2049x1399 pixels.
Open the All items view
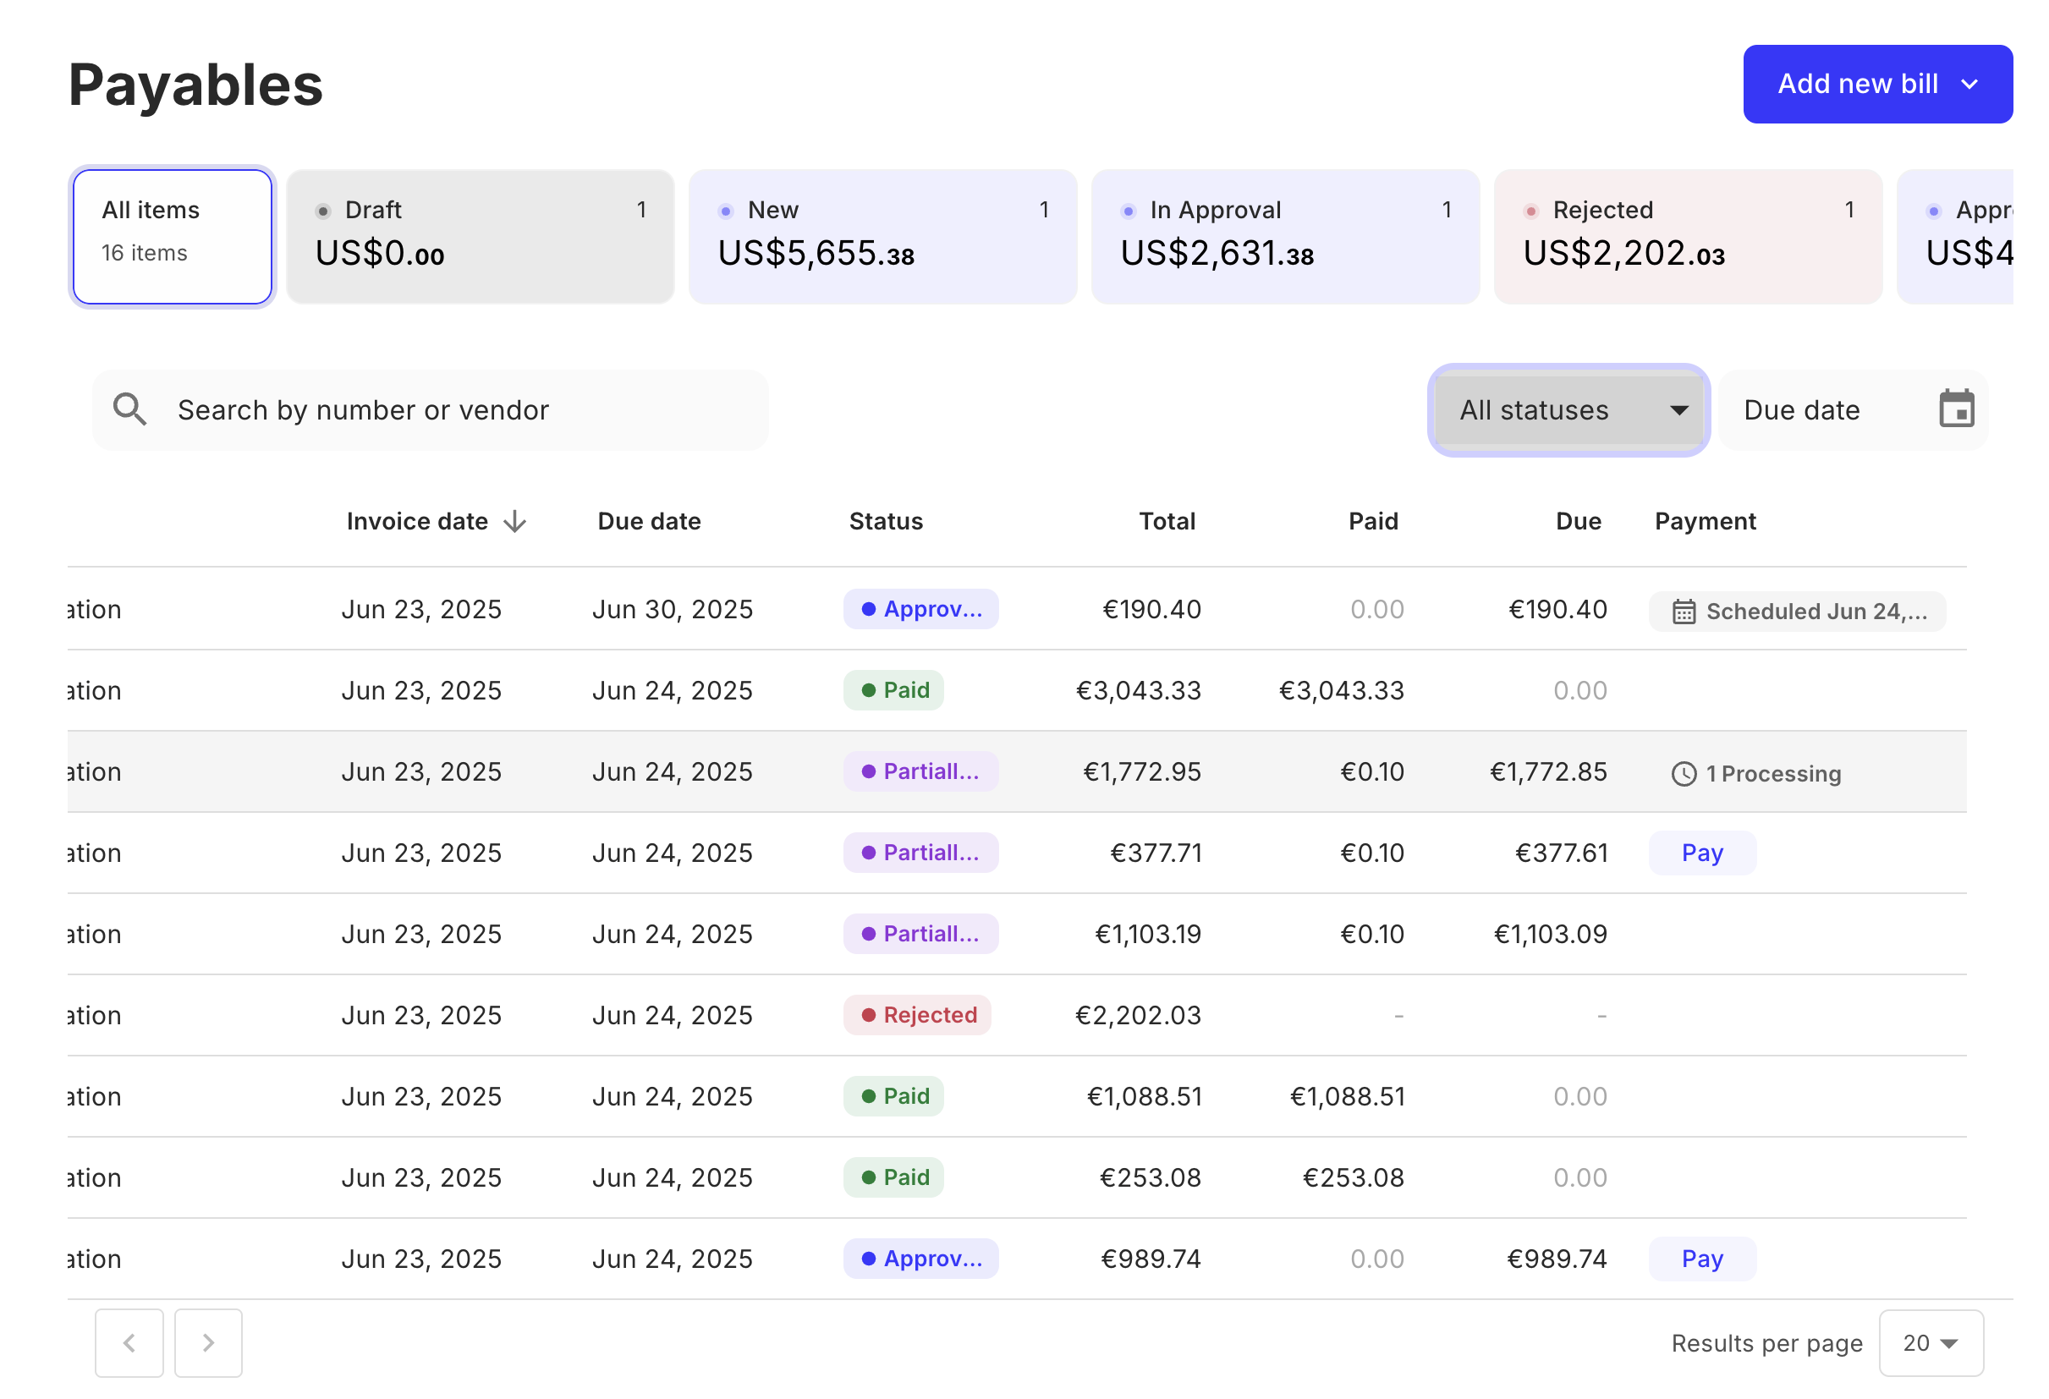pyautogui.click(x=171, y=235)
